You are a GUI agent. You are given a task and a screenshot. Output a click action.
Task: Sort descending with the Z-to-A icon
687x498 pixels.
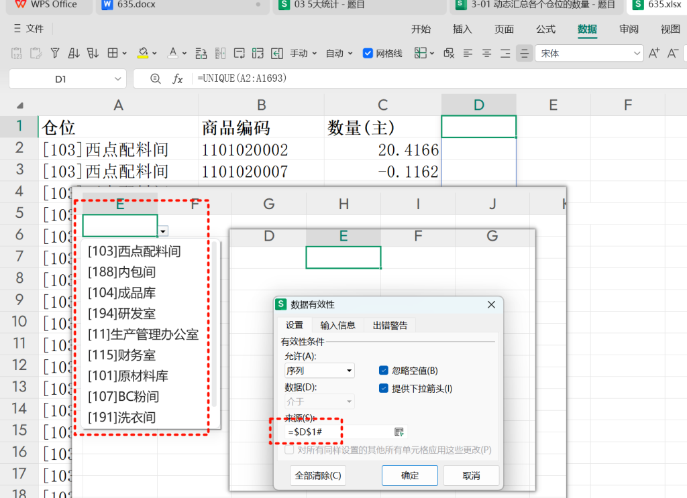pyautogui.click(x=93, y=54)
